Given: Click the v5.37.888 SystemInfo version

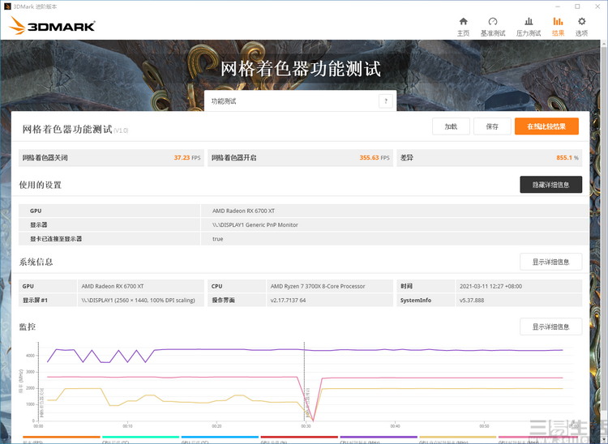Looking at the screenshot, I should [472, 301].
